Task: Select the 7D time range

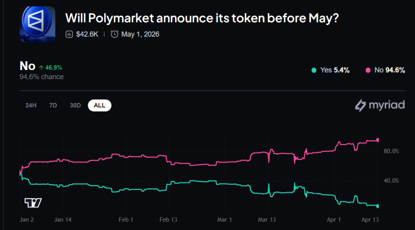Action: pos(53,105)
